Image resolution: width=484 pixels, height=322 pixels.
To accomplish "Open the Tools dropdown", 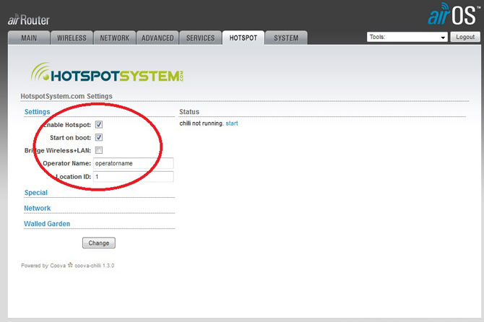I will (x=407, y=37).
